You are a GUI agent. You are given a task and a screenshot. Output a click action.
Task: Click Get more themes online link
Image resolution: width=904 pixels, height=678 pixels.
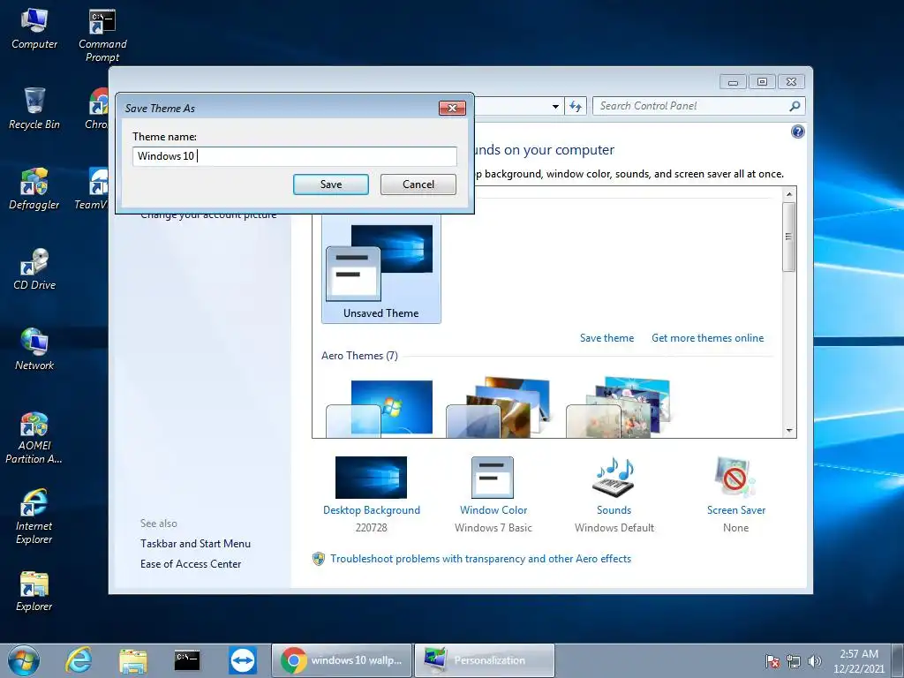pos(707,338)
